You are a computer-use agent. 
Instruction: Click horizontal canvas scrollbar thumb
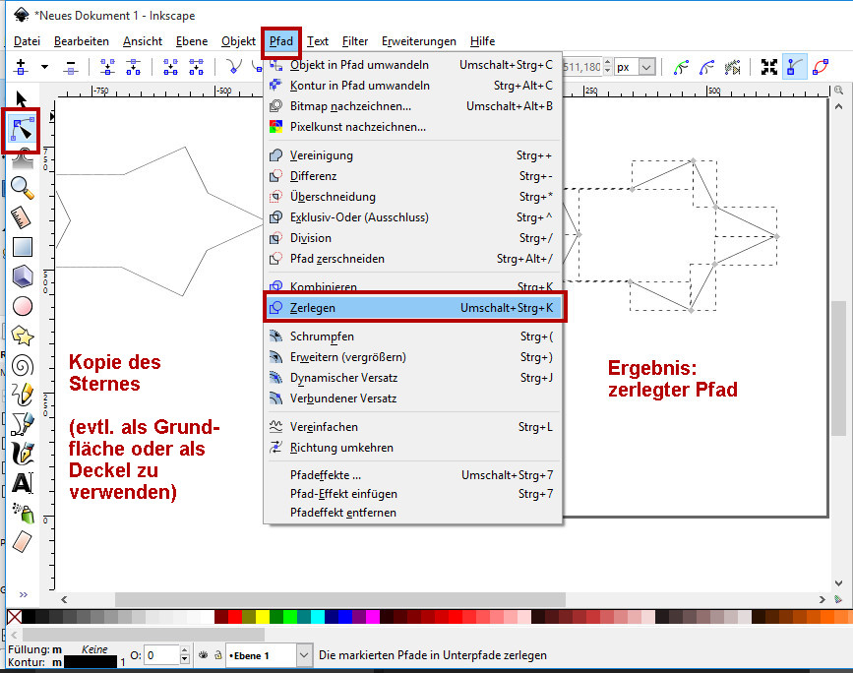tap(340, 599)
